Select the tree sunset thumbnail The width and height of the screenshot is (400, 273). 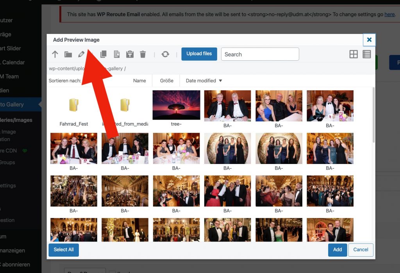(176, 105)
